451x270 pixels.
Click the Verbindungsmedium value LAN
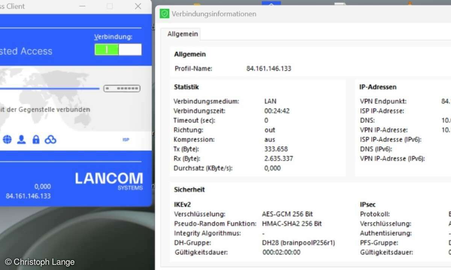click(270, 101)
